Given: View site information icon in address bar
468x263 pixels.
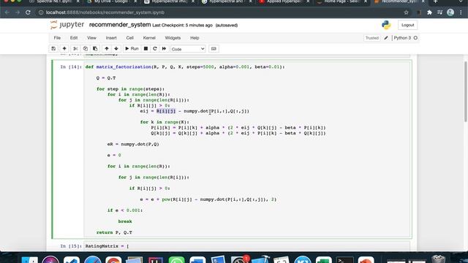Looking at the screenshot, I should click(x=41, y=12).
